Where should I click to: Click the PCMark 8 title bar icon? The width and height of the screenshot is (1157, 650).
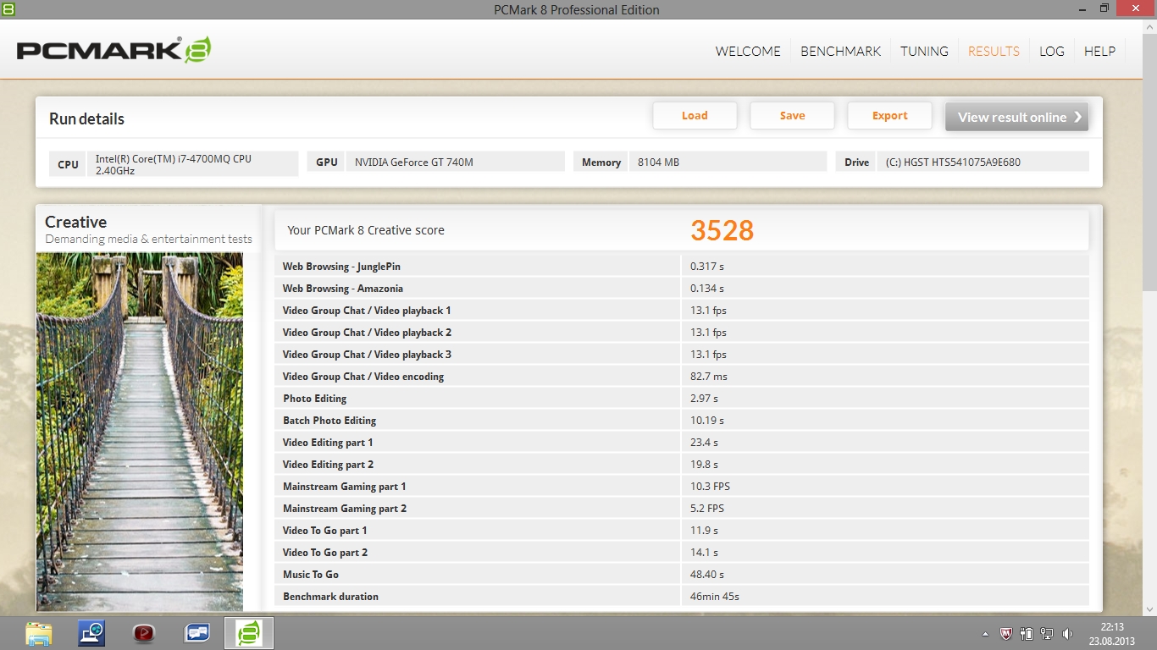[8, 8]
